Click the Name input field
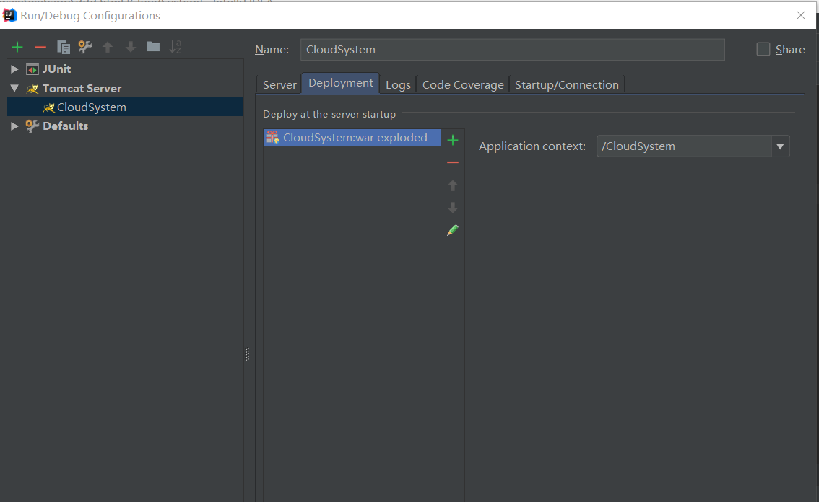819x502 pixels. click(512, 50)
